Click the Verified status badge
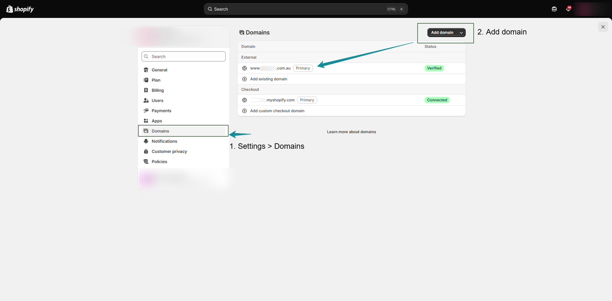This screenshot has height=301, width=612. click(x=434, y=68)
